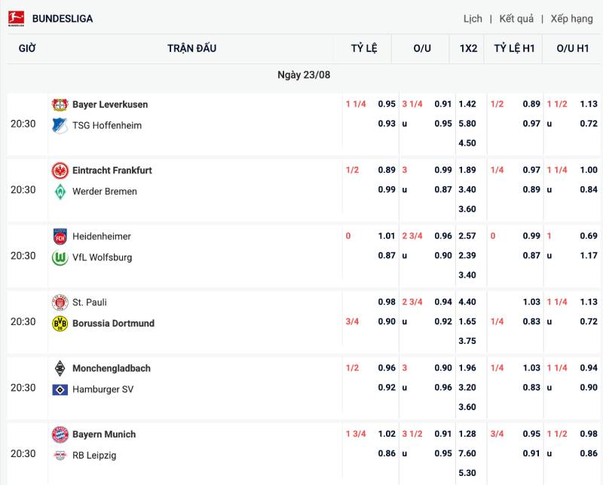Select Bayern Munich 1X2 odds 1.28
This screenshot has height=485, width=603.
[x=467, y=434]
